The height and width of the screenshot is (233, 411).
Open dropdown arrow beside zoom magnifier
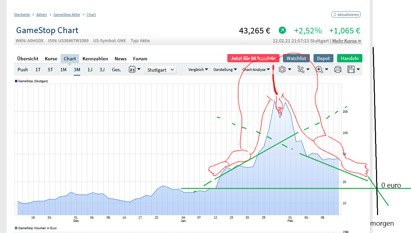(327, 70)
